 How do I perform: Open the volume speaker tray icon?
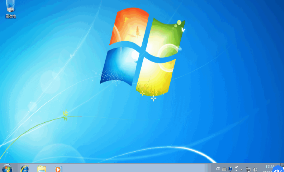pos(255,169)
